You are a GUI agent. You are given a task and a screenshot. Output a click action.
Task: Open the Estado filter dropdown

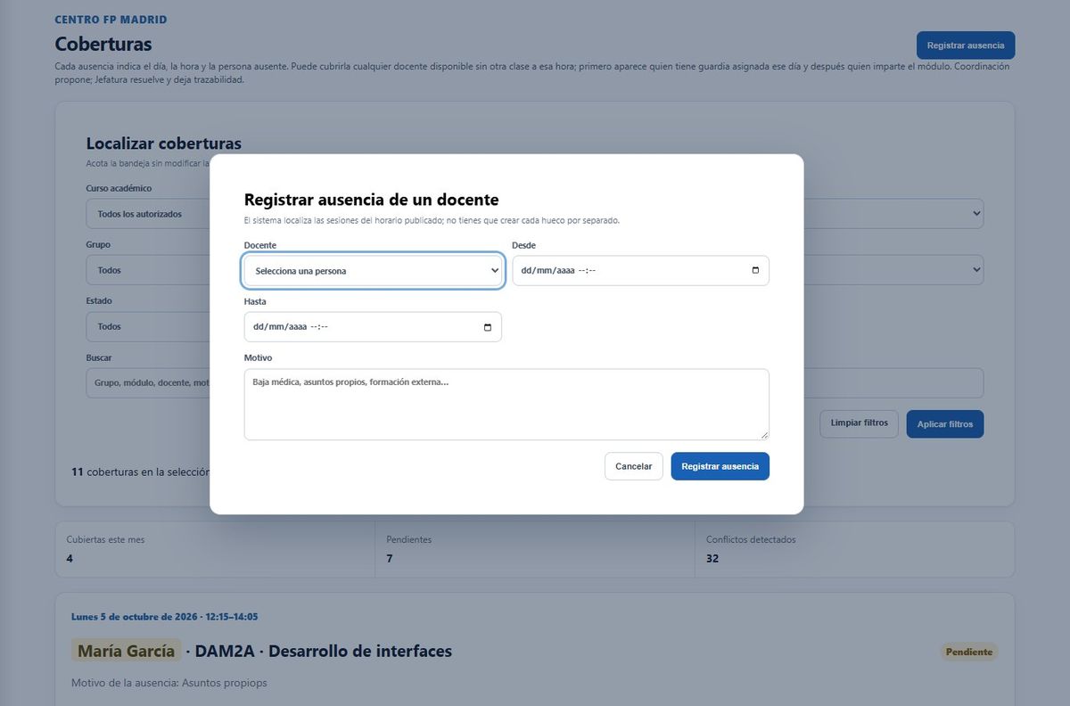(x=148, y=326)
